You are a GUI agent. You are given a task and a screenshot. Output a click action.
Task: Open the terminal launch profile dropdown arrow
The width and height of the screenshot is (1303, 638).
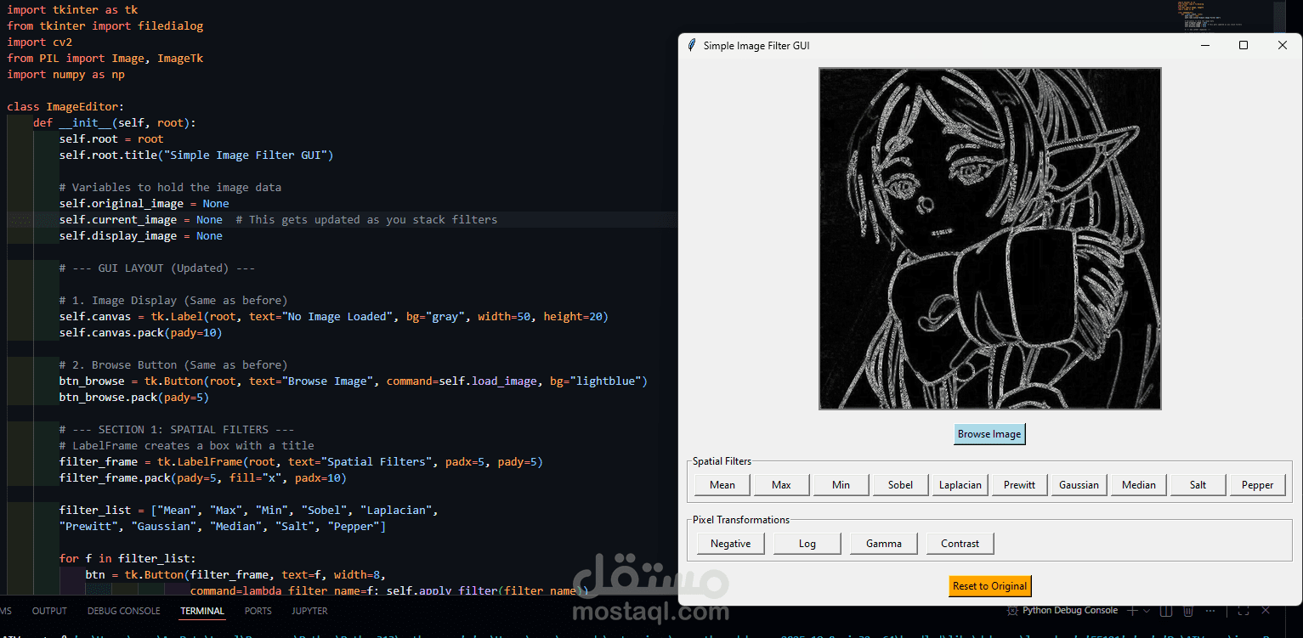click(1146, 611)
